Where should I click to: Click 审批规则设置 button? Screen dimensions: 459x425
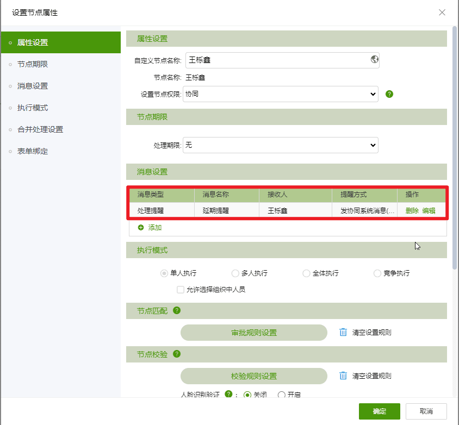254,333
